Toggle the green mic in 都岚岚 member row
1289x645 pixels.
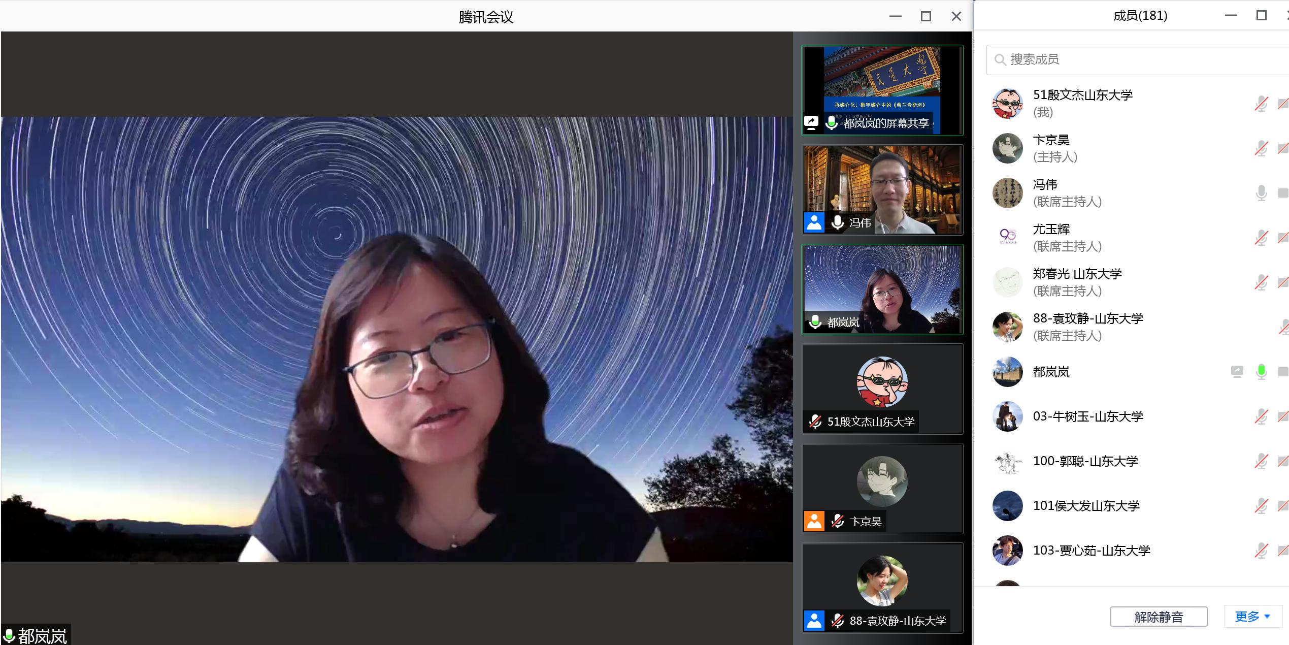pos(1261,372)
